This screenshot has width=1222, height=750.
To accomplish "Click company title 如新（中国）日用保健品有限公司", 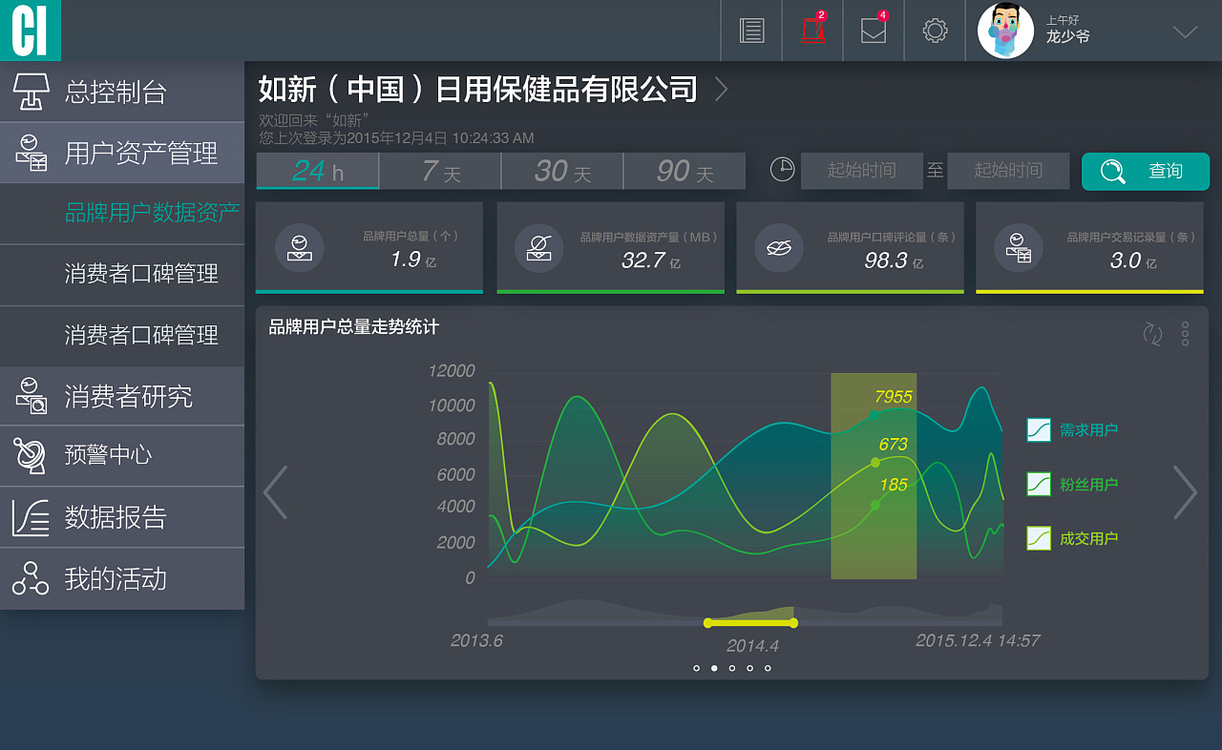I will point(478,90).
